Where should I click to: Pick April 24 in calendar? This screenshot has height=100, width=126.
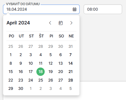pyautogui.click(x=31, y=80)
